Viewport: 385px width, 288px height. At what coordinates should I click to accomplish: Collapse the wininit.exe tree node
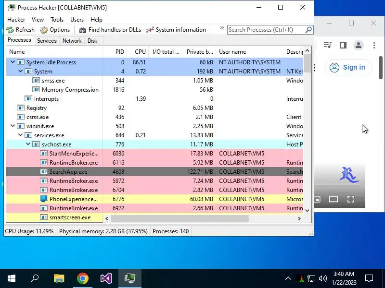(x=13, y=126)
